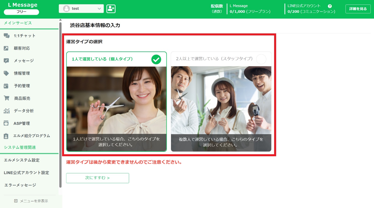Click the sidebar scroll-up arrow
The image size is (374, 208).
pos(60,20)
